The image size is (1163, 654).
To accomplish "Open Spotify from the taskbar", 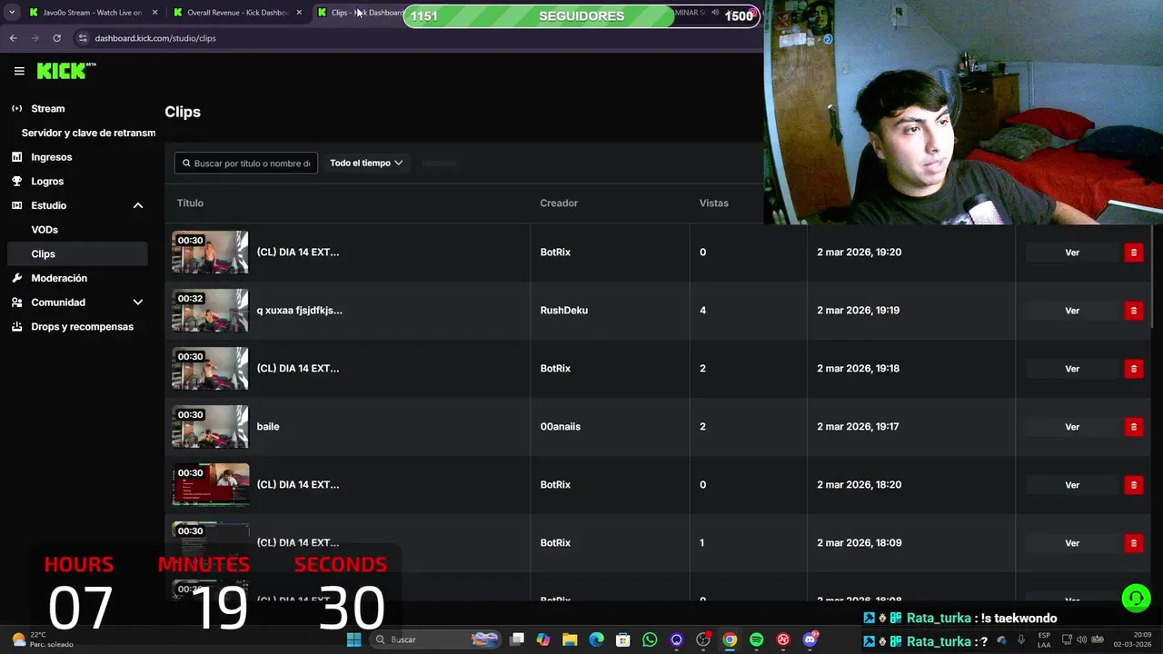I will pyautogui.click(x=756, y=639).
